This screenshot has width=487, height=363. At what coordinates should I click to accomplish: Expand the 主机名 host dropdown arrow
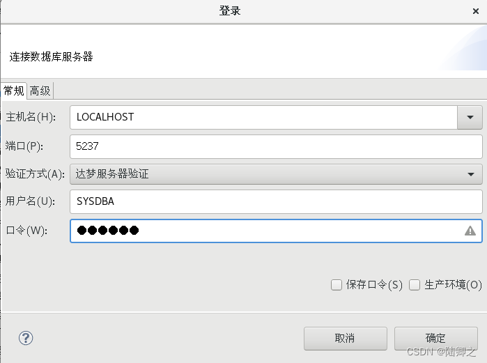point(470,117)
